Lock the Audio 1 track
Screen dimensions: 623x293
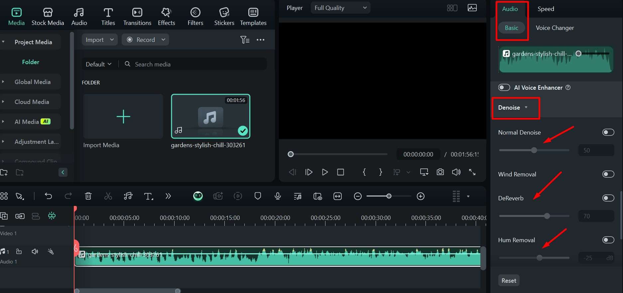19,251
